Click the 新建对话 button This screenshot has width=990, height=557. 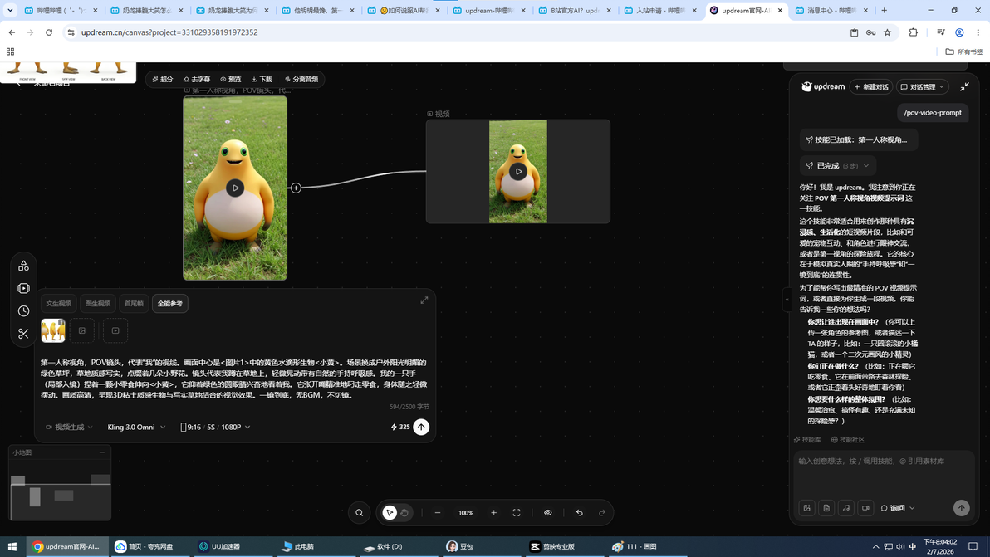click(x=870, y=87)
